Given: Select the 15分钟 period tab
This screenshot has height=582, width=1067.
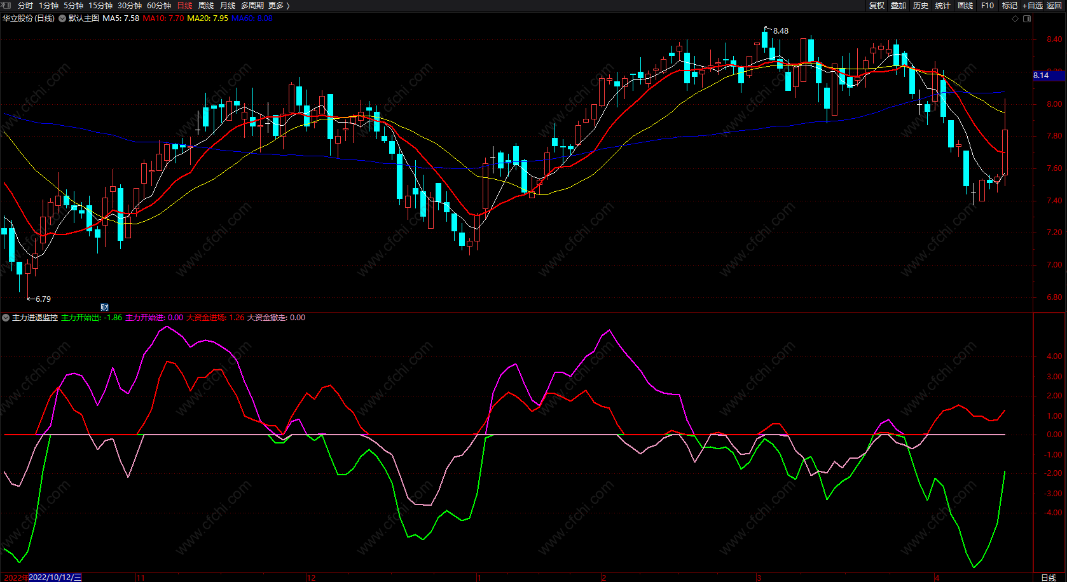Looking at the screenshot, I should pyautogui.click(x=100, y=6).
